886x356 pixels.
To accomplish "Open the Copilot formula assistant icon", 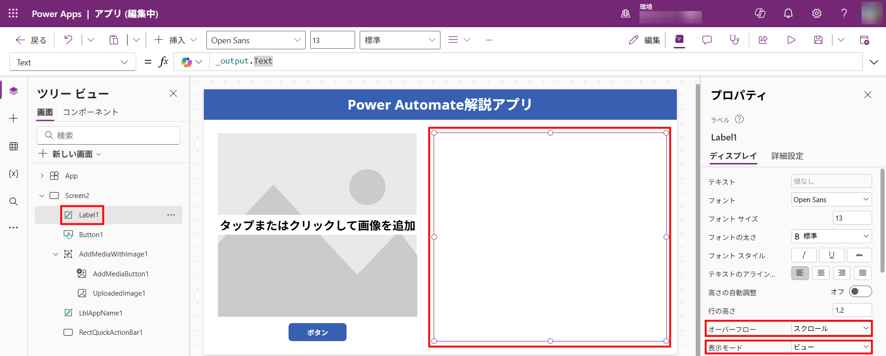I will coord(187,62).
